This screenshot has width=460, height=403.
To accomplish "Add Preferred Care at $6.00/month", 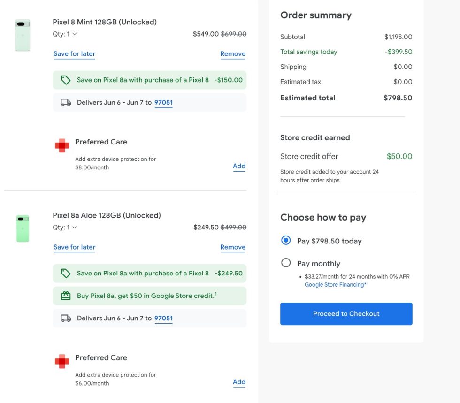I will (239, 382).
